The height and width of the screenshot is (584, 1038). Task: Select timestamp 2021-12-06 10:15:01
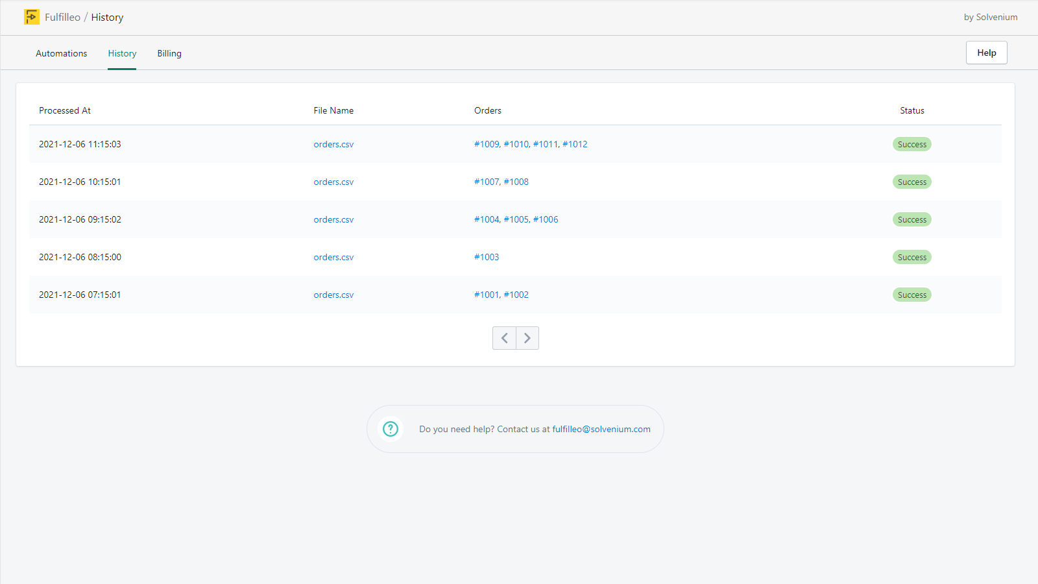coord(80,182)
